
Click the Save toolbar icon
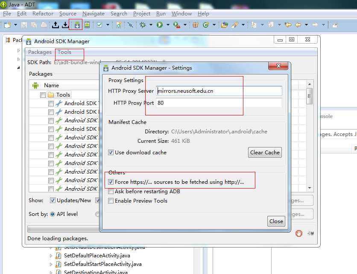tap(24, 25)
